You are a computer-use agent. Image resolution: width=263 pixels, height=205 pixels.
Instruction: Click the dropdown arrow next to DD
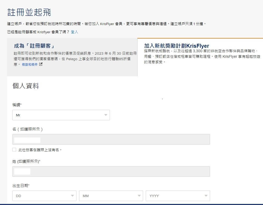pyautogui.click(x=72, y=196)
